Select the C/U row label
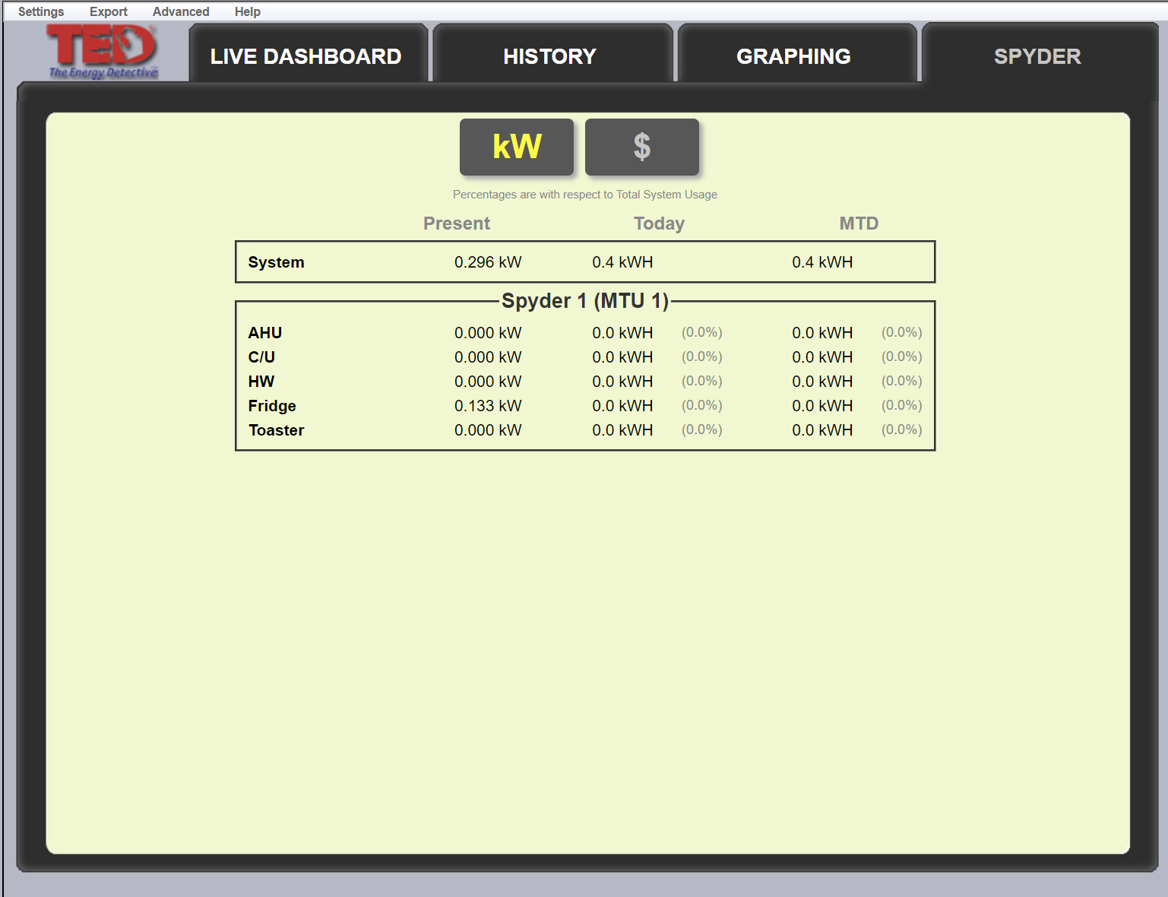Viewport: 1168px width, 897px height. tap(261, 357)
